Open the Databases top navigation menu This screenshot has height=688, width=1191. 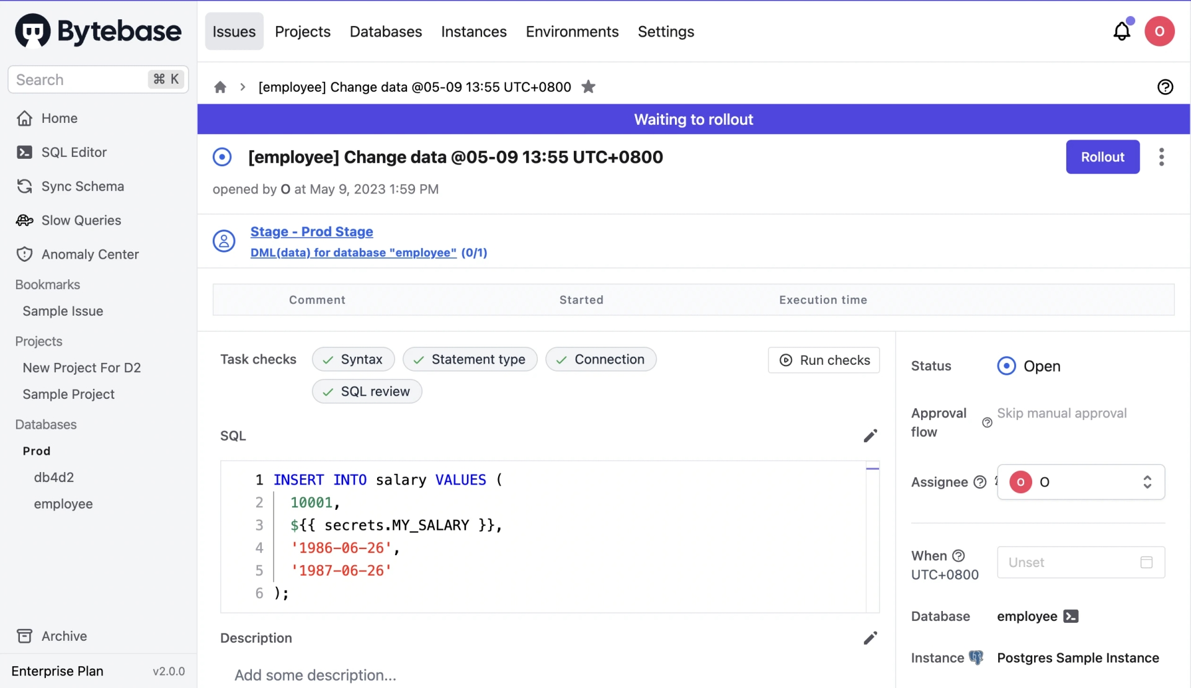click(x=386, y=30)
